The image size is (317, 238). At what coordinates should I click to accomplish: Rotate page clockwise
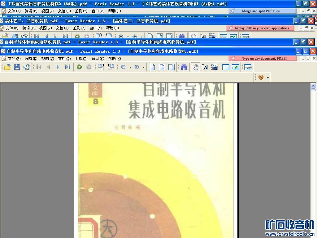(101, 67)
